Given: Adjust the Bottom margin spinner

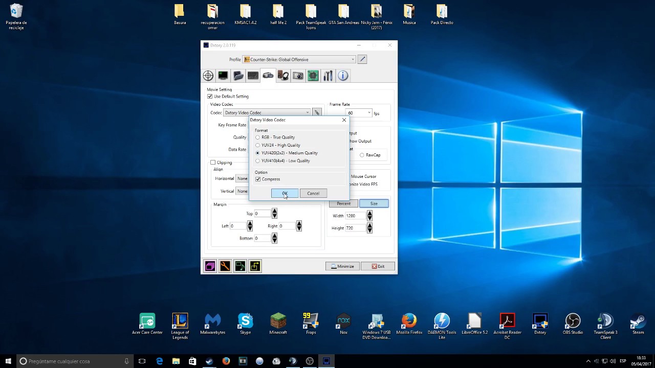Looking at the screenshot, I should [274, 238].
